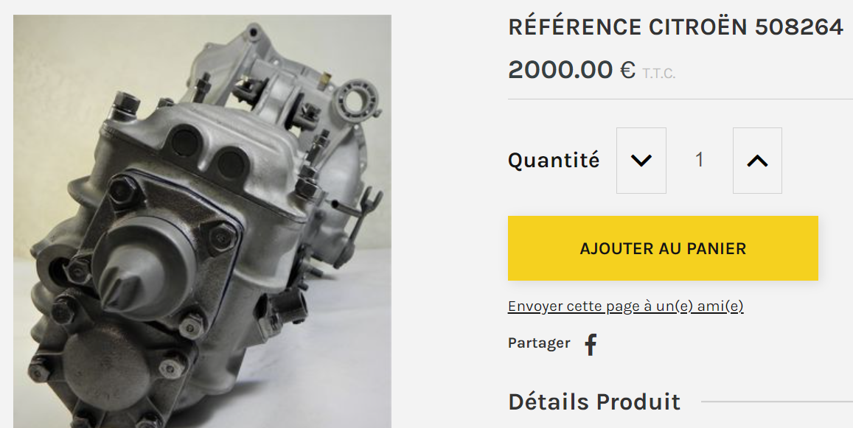Click the Quantité label

[x=553, y=161]
